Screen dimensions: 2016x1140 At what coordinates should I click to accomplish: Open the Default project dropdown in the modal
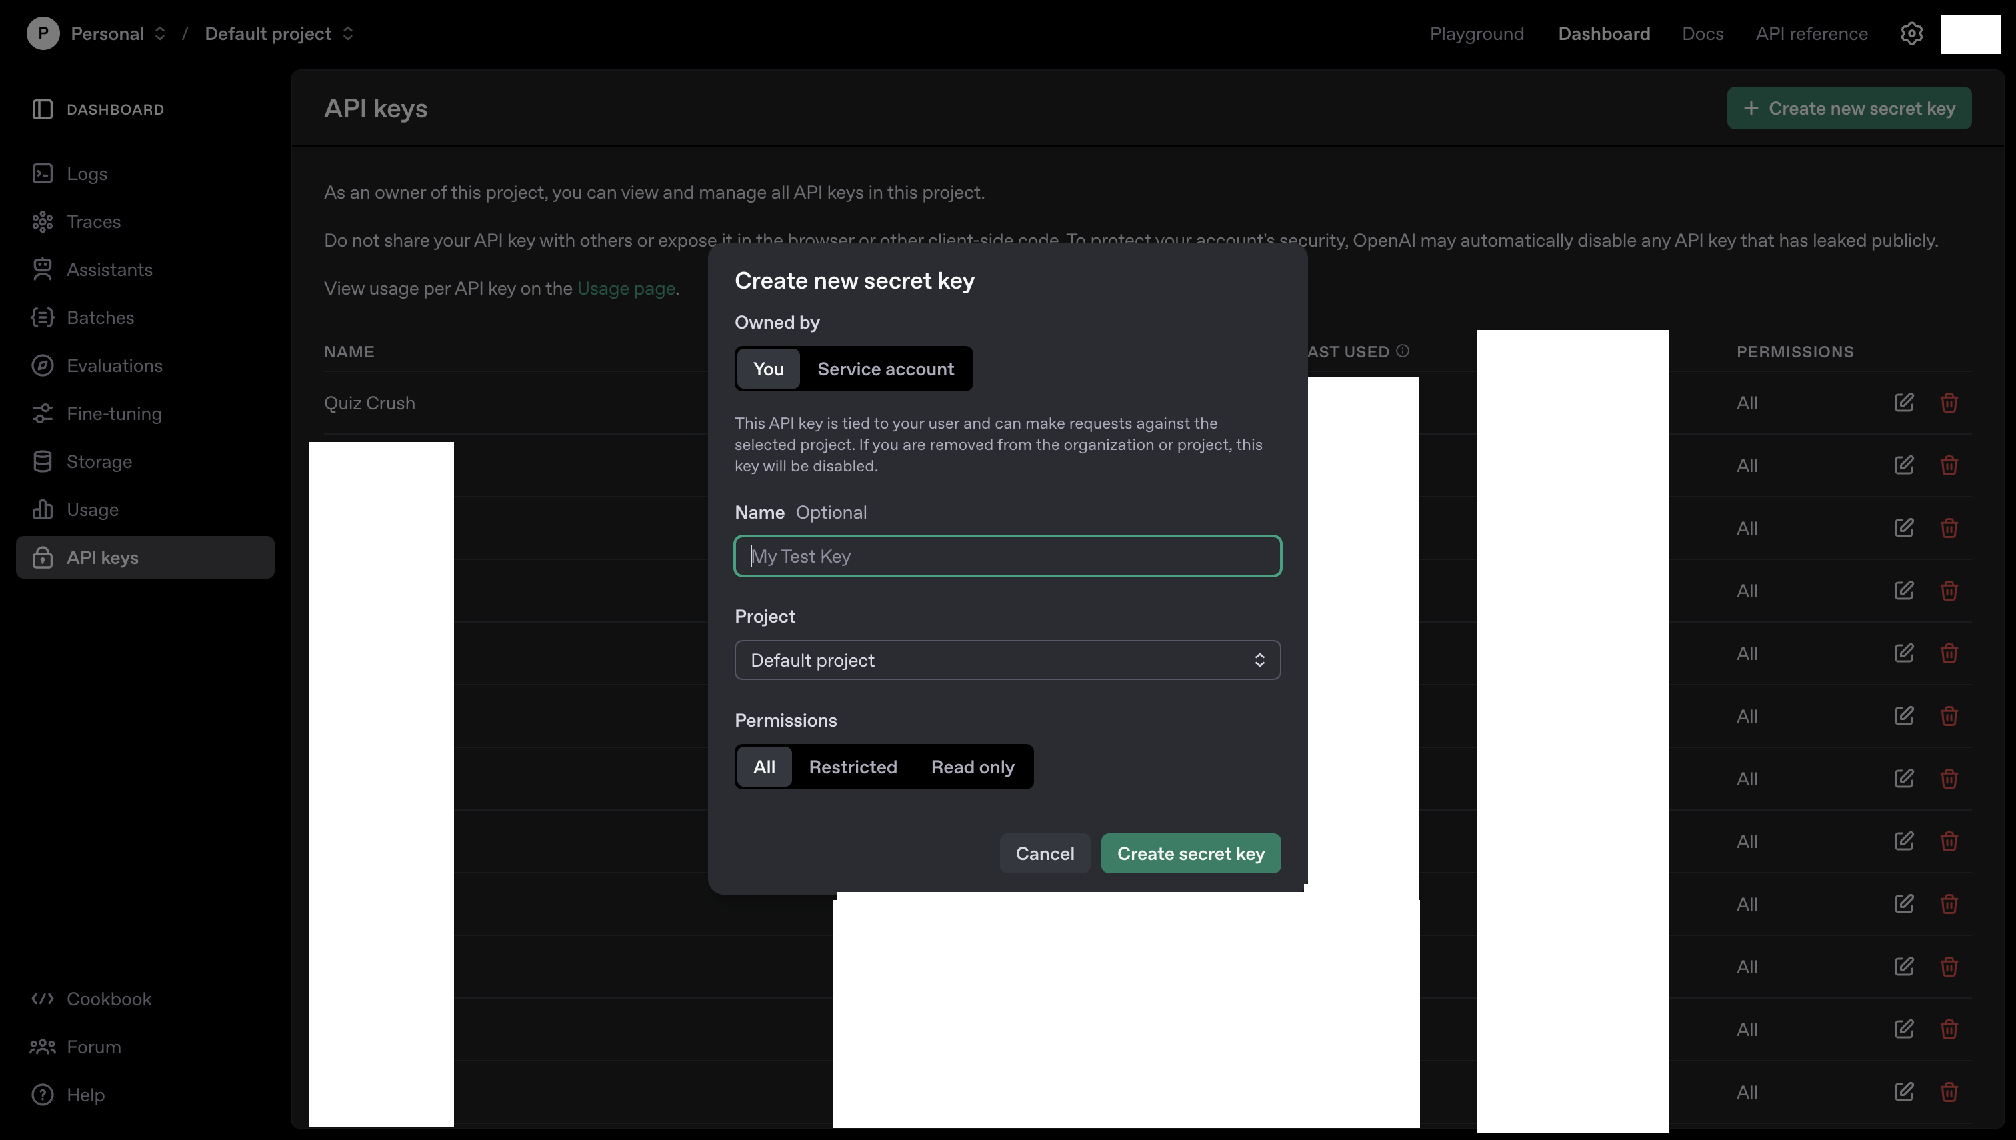click(x=1007, y=660)
